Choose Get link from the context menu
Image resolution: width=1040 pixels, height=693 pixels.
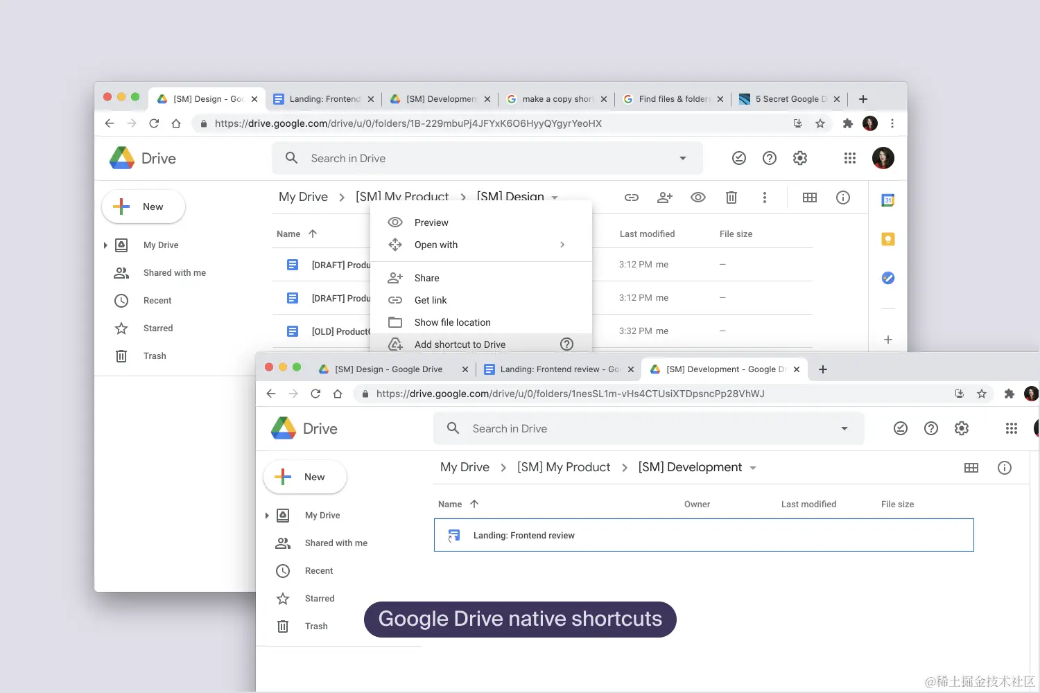[x=481, y=300]
